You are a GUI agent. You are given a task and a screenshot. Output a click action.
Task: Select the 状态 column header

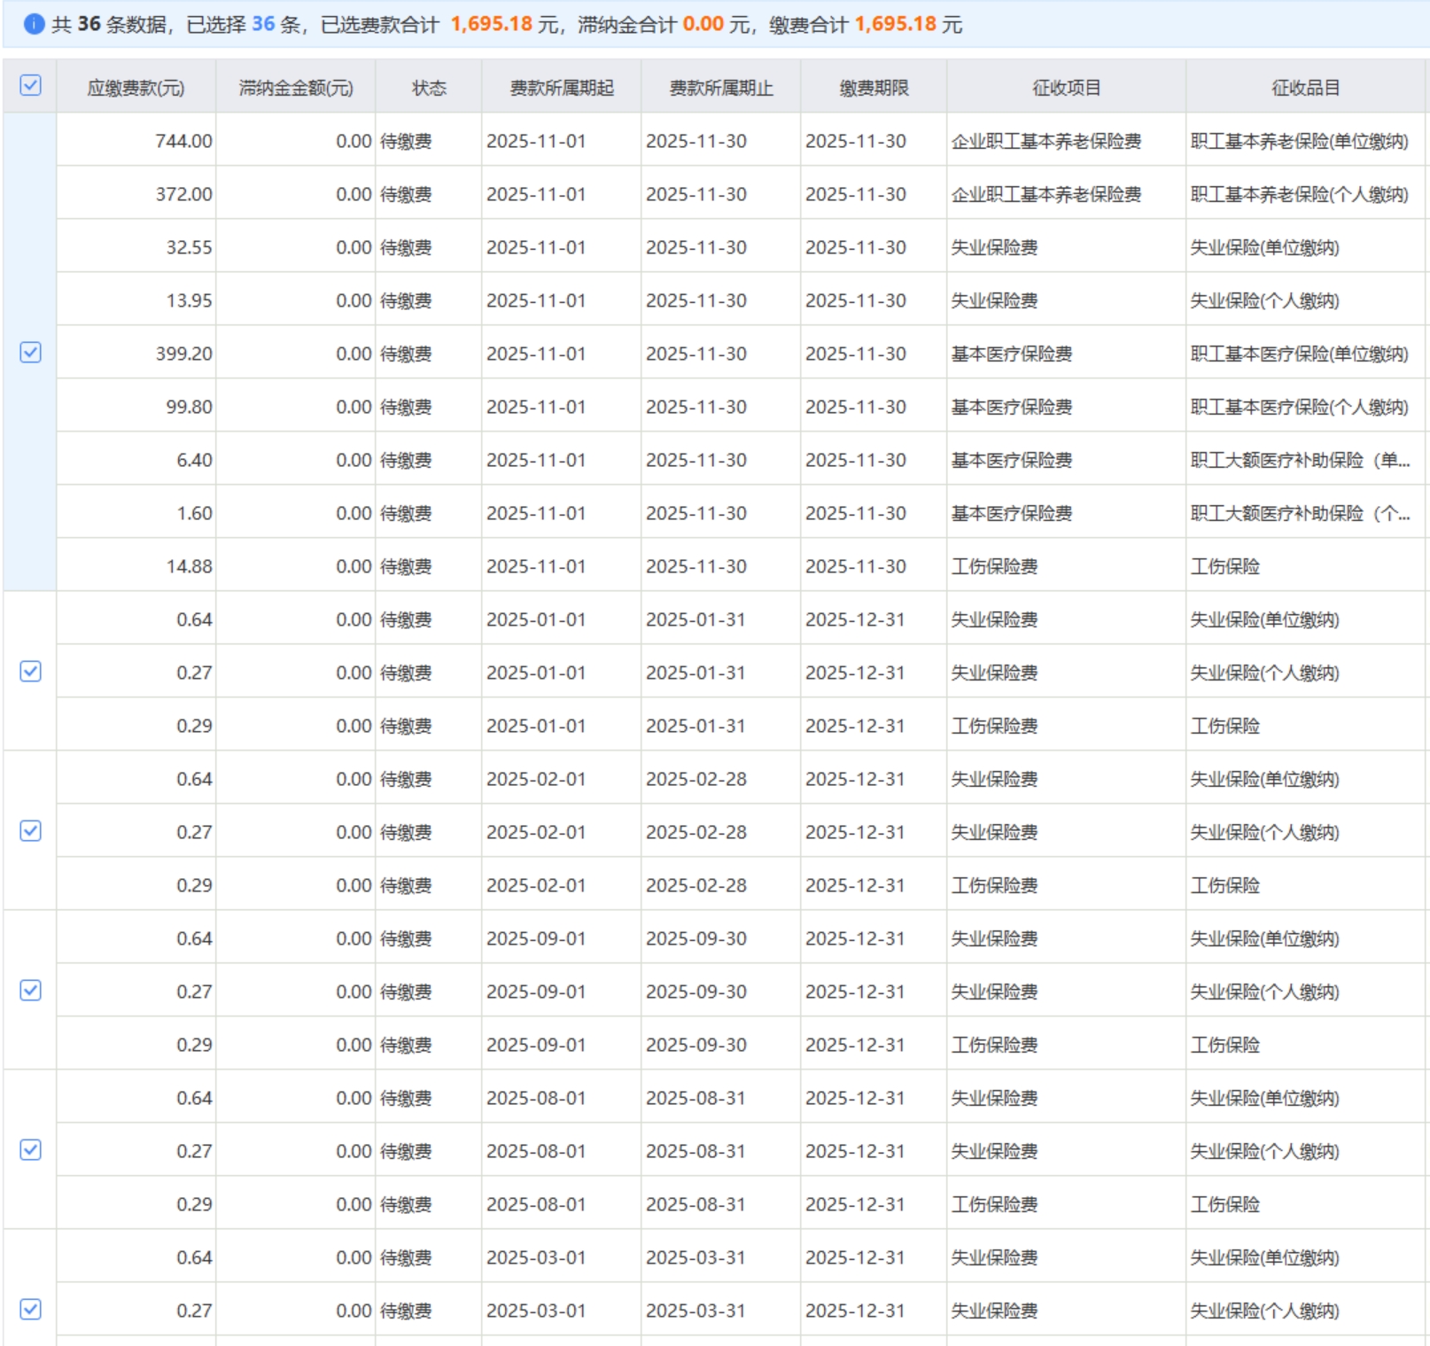[429, 88]
